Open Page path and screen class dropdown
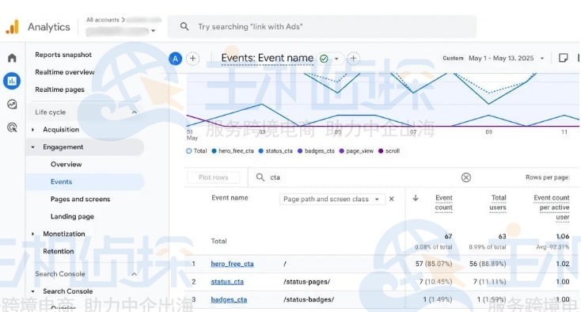Viewport: 581px width, 312px height. point(332,199)
